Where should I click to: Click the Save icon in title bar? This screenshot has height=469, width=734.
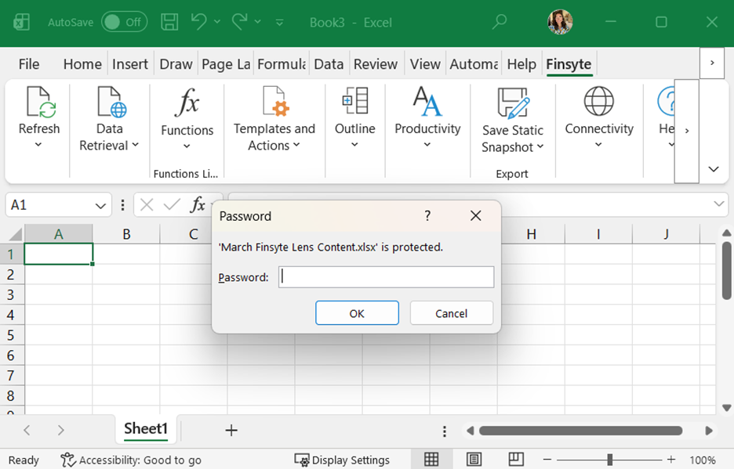[170, 22]
